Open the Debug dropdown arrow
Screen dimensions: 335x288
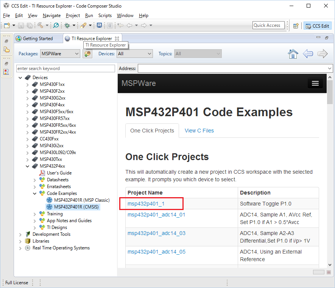pyautogui.click(x=74, y=25)
